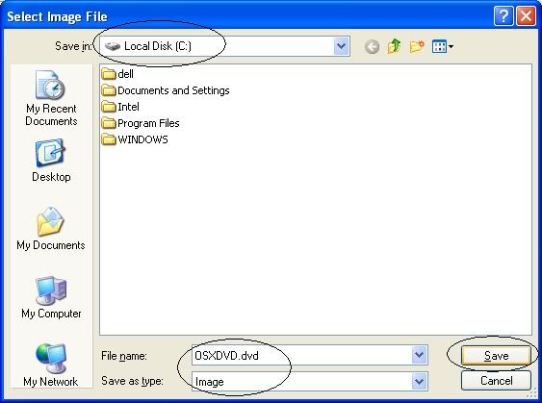Click the Up One Level icon
The width and height of the screenshot is (542, 403).
[394, 46]
